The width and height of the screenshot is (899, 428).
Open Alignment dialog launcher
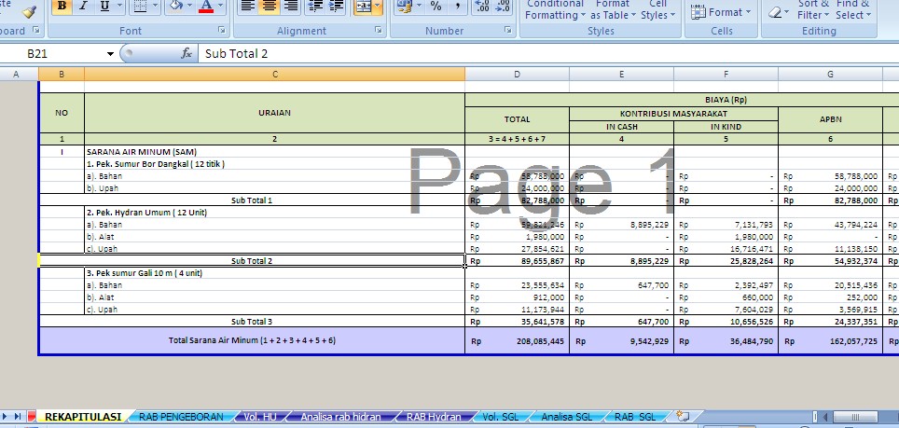point(379,30)
